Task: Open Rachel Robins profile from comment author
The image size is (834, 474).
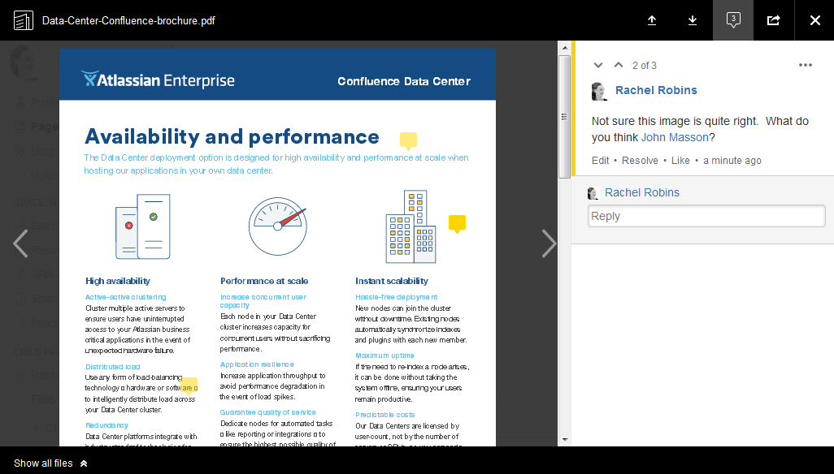Action: [656, 90]
